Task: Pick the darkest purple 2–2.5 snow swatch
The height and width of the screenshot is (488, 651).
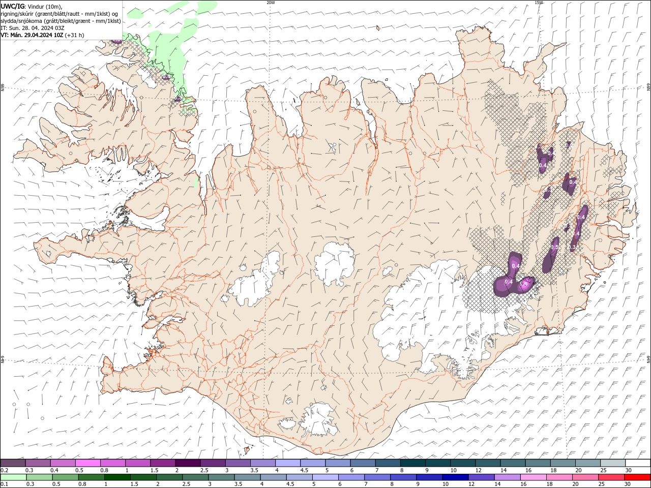Action: pyautogui.click(x=188, y=463)
